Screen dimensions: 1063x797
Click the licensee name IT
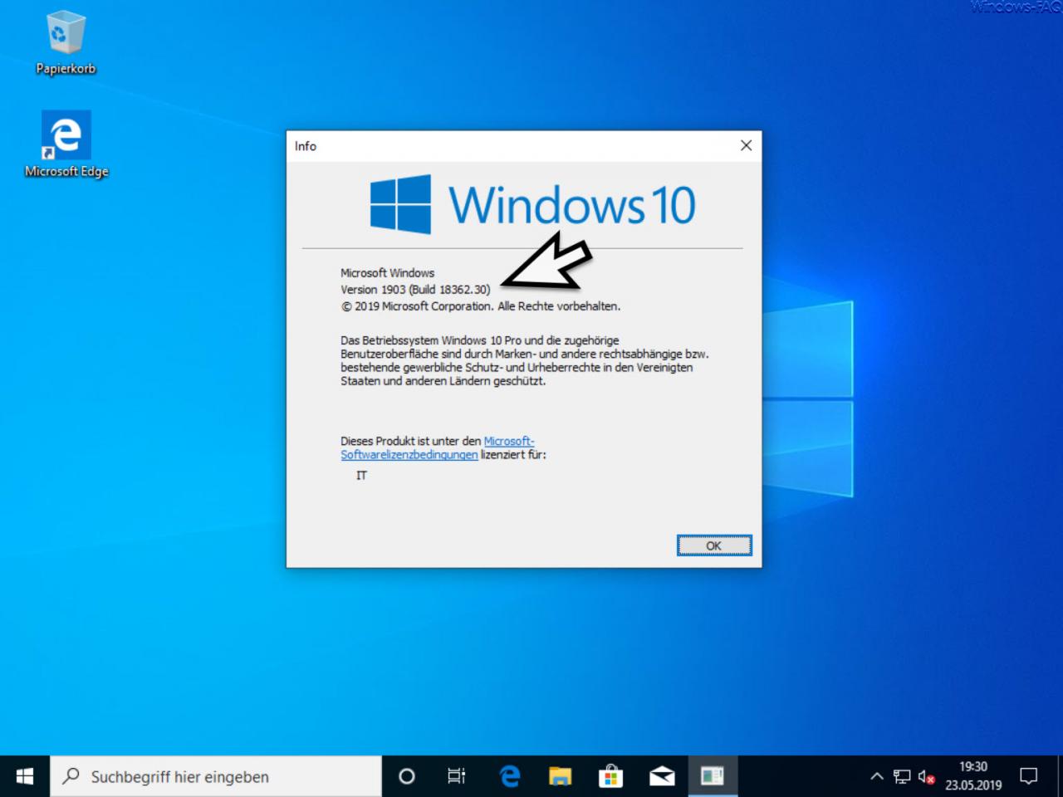[361, 476]
